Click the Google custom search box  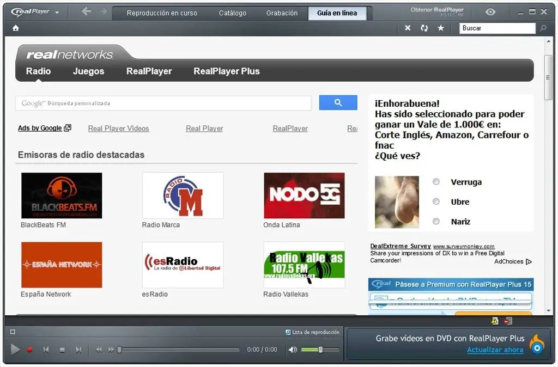pyautogui.click(x=163, y=103)
